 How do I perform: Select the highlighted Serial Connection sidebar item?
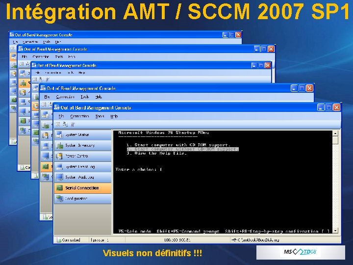pyautogui.click(x=83, y=188)
